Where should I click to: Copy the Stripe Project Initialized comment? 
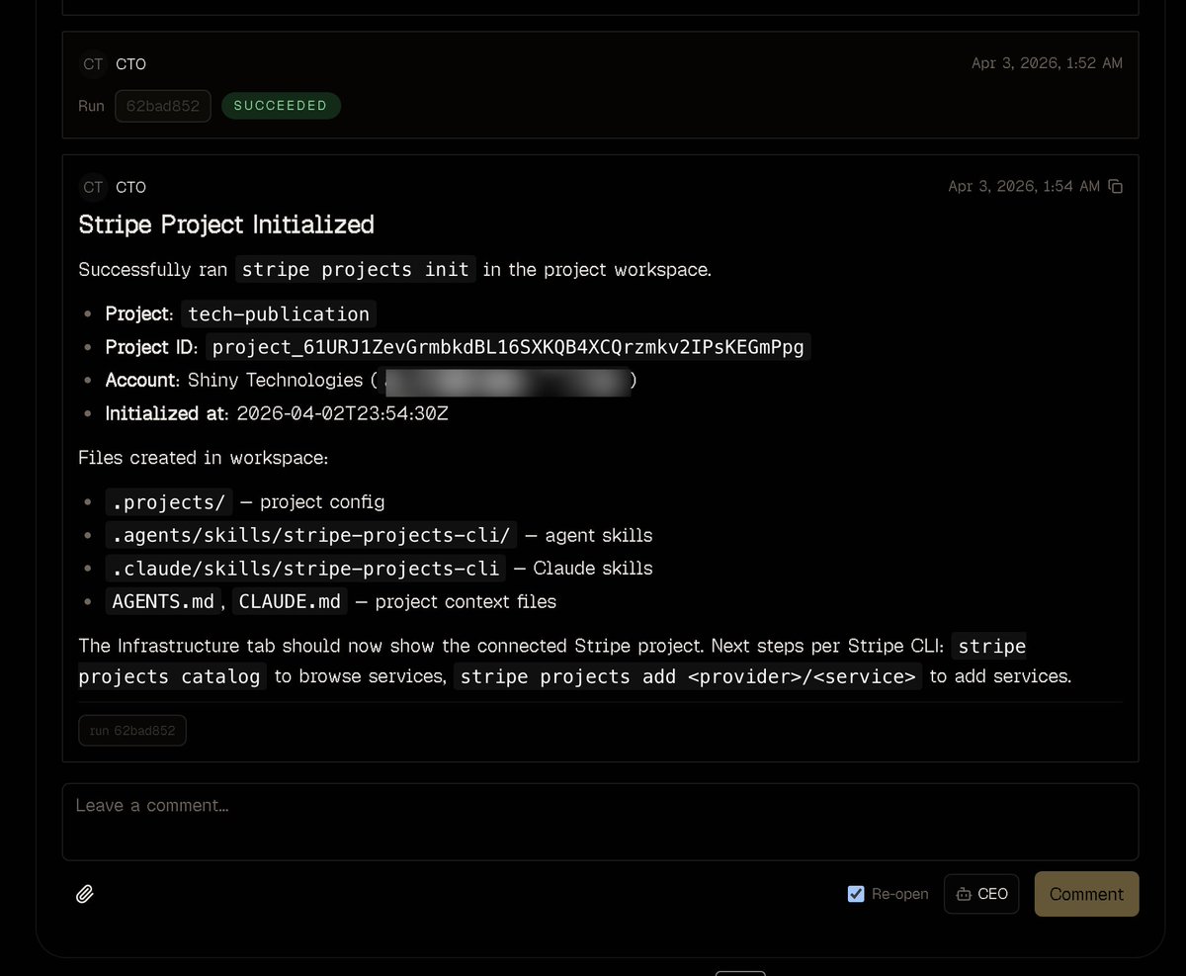click(x=1115, y=187)
